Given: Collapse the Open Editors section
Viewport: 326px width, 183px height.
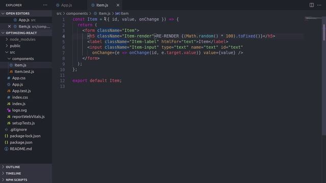Looking at the screenshot, I should point(26,14).
